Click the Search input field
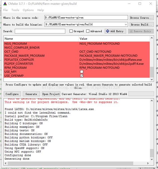Image resolution: width=158 pixels, height=169 pixels. coord(40,31)
